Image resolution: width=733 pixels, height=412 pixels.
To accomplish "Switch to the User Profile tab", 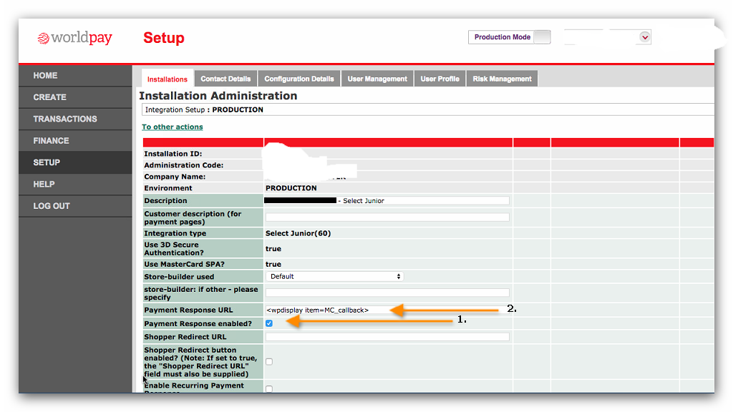I will [440, 79].
